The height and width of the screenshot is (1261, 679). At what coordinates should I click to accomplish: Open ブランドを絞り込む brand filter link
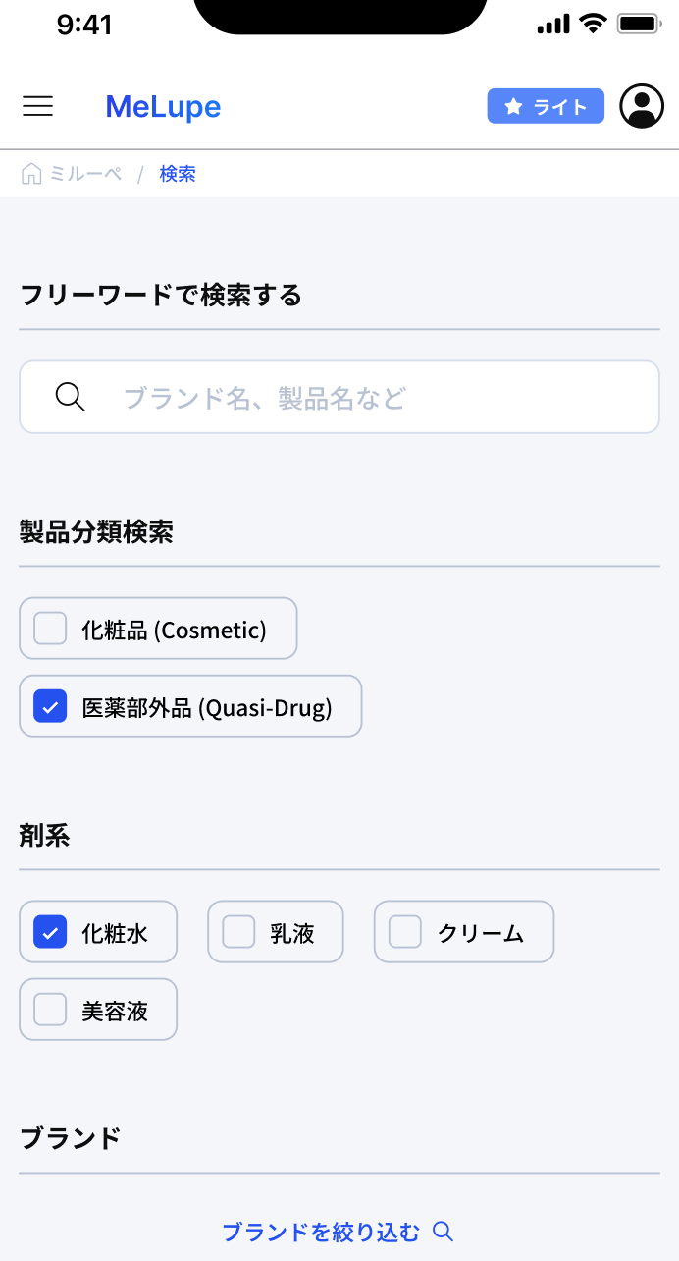[322, 1232]
